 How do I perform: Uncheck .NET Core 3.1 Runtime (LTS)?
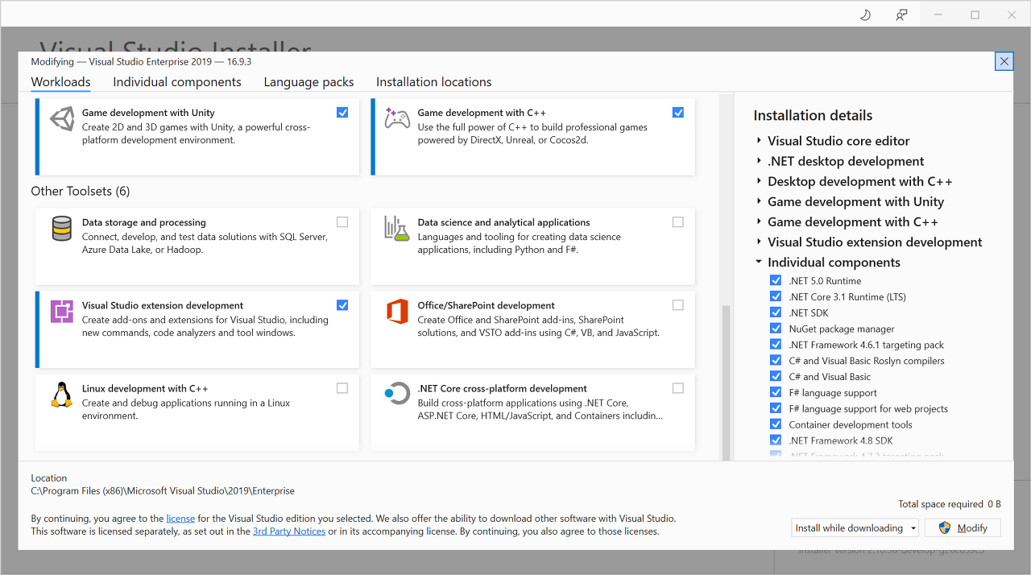[x=776, y=296]
